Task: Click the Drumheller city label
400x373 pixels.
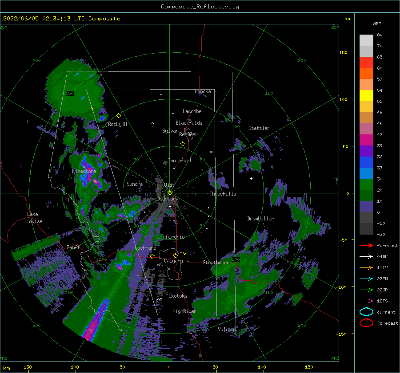Action: 260,219
